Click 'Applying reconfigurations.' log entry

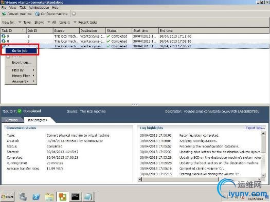pyautogui.click(x=198, y=141)
